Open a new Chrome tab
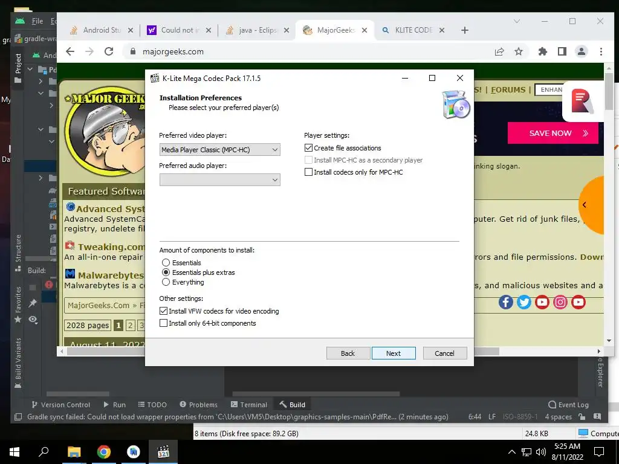 465,30
